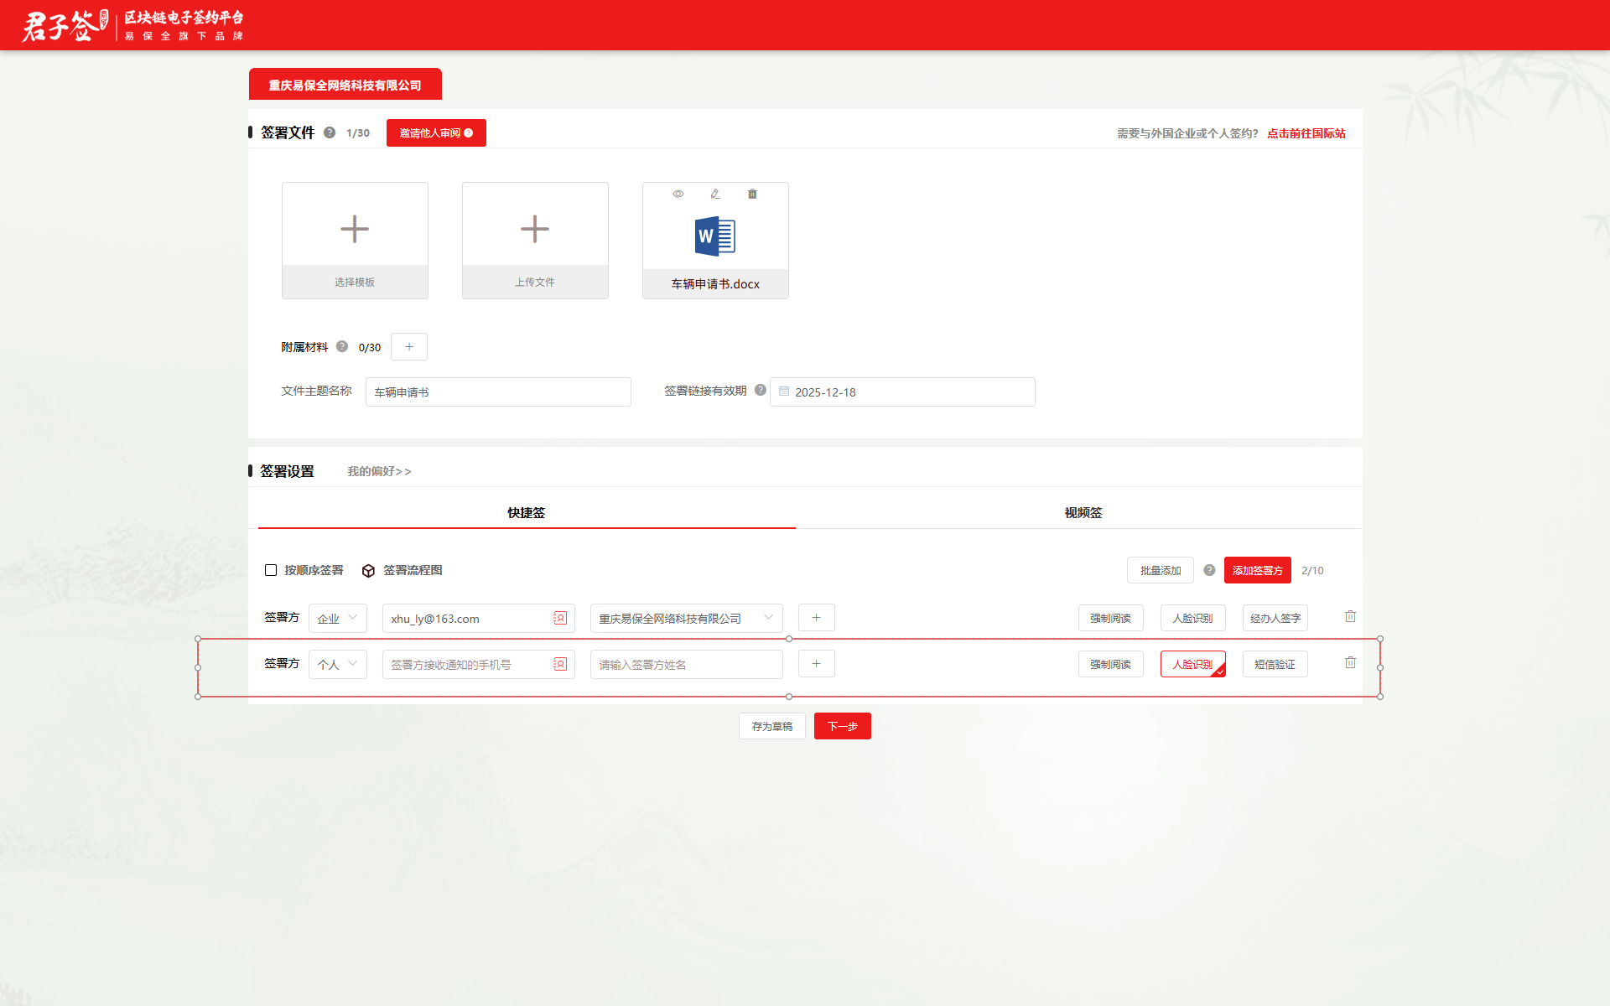Open the 重庆易保全网络科技有限公司 company dropdown

point(685,618)
